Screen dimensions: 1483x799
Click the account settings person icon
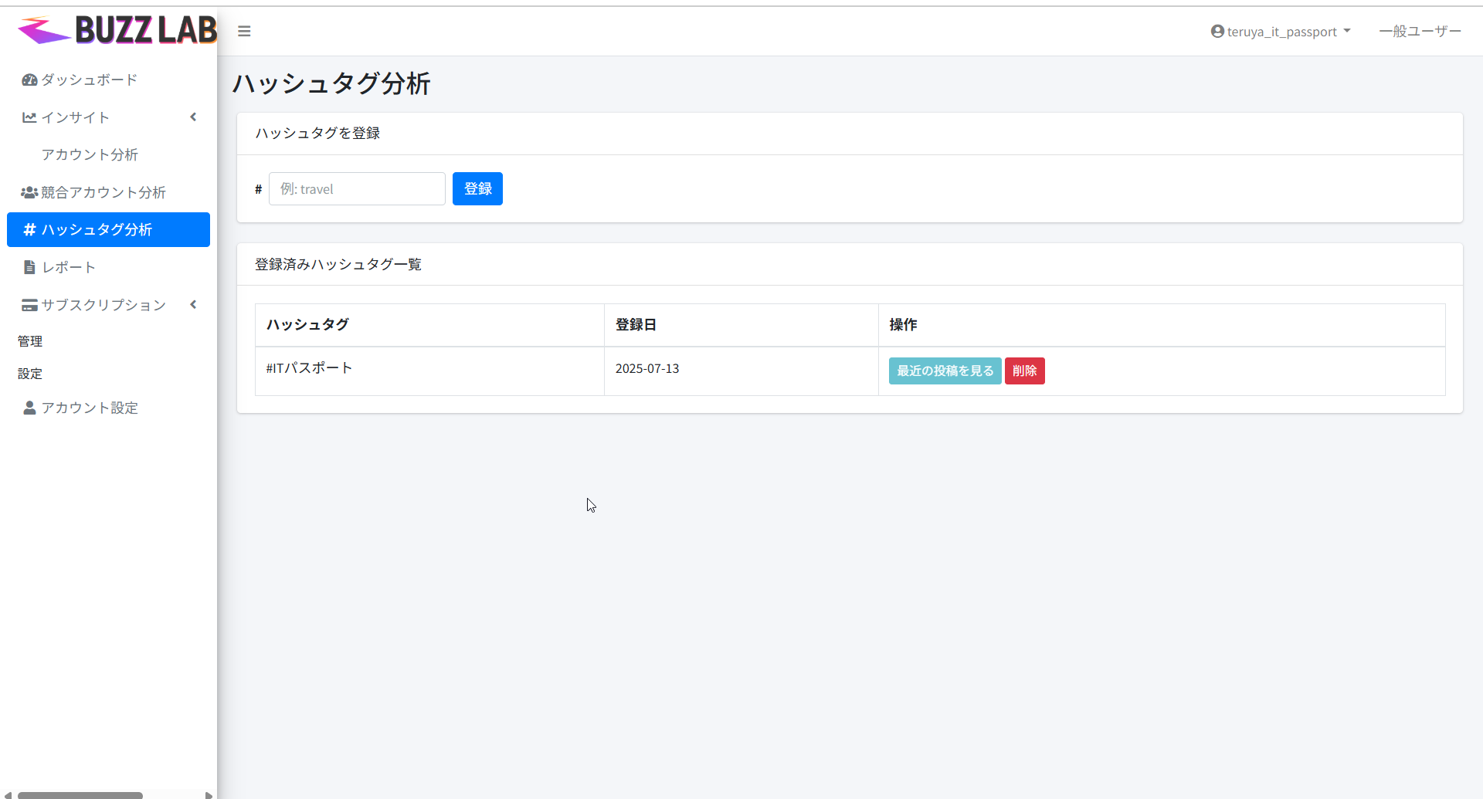pyautogui.click(x=29, y=408)
